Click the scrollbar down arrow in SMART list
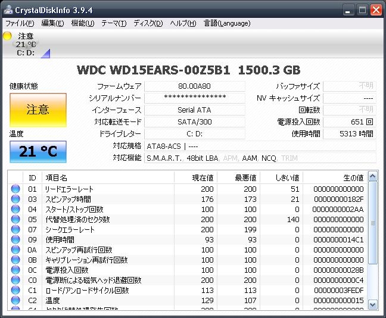The height and width of the screenshot is (318, 386). pos(373,304)
